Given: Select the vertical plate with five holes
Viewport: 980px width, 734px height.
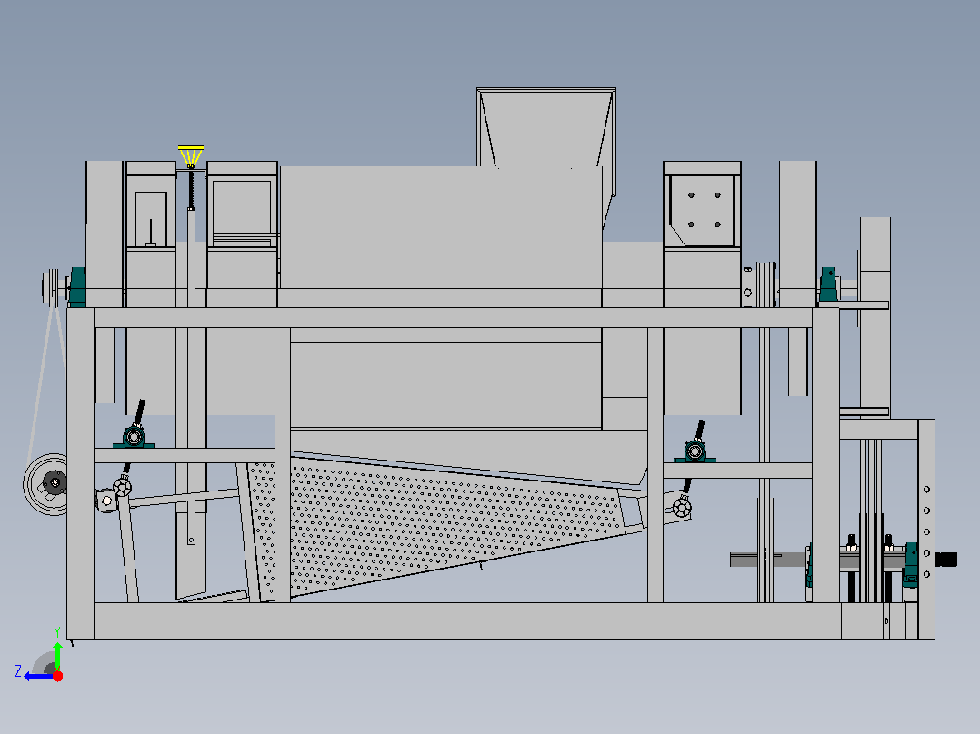Looking at the screenshot, I should tap(926, 529).
